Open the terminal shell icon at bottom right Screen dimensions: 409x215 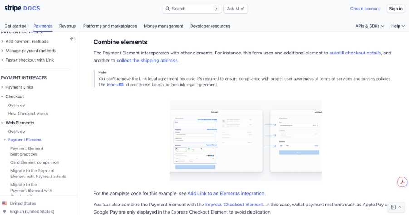click(394, 207)
